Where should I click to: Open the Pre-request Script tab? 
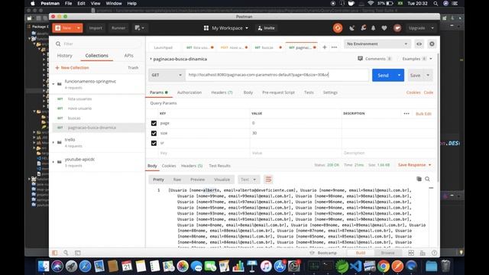click(278, 92)
